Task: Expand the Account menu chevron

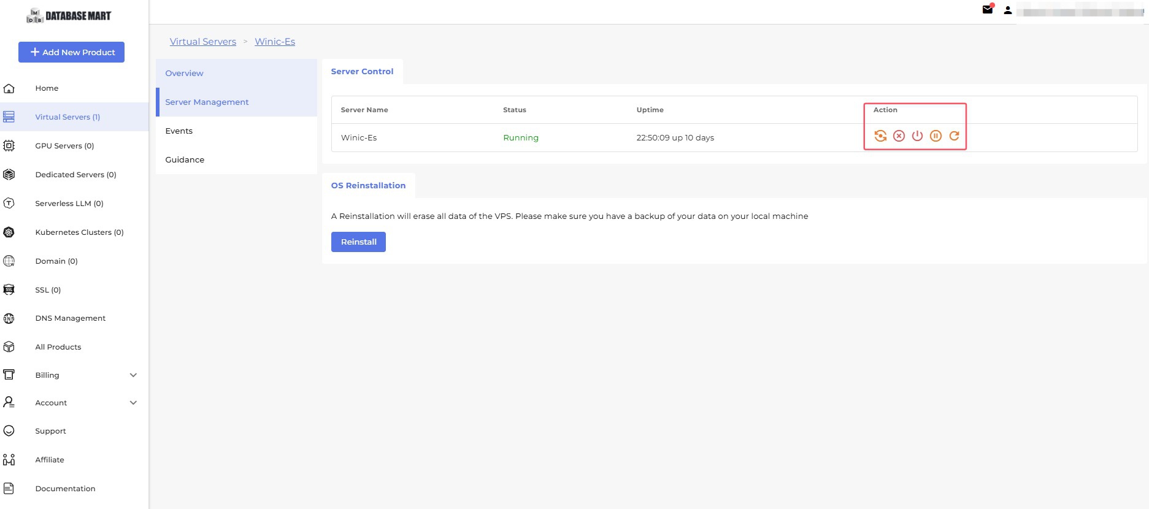Action: (133, 403)
